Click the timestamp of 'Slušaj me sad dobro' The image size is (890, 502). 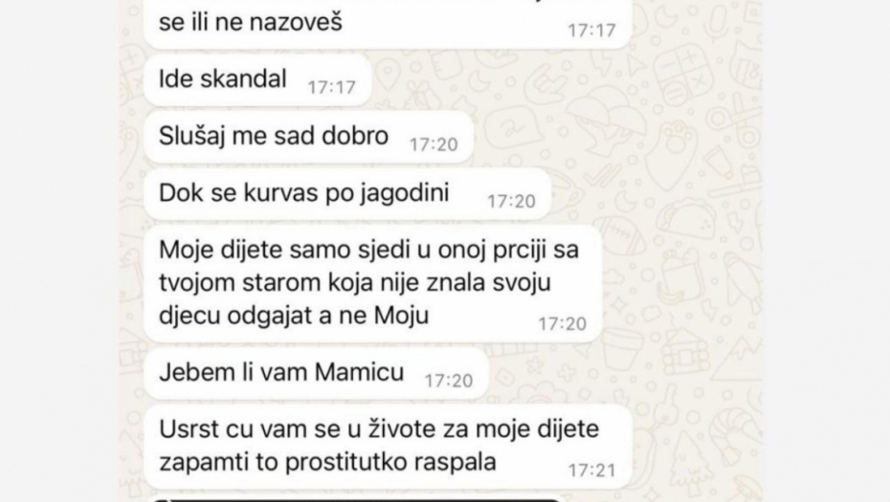point(434,144)
